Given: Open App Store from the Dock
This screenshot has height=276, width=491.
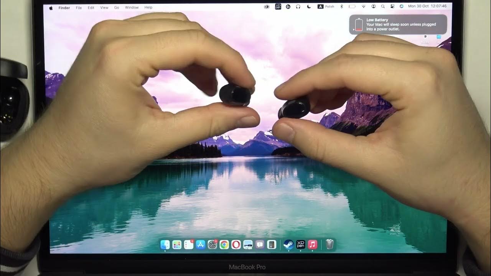Looking at the screenshot, I should [x=201, y=245].
